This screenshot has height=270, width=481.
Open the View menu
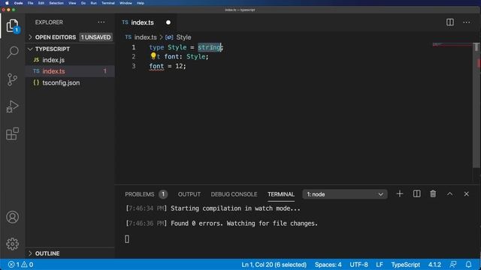tap(72, 3)
